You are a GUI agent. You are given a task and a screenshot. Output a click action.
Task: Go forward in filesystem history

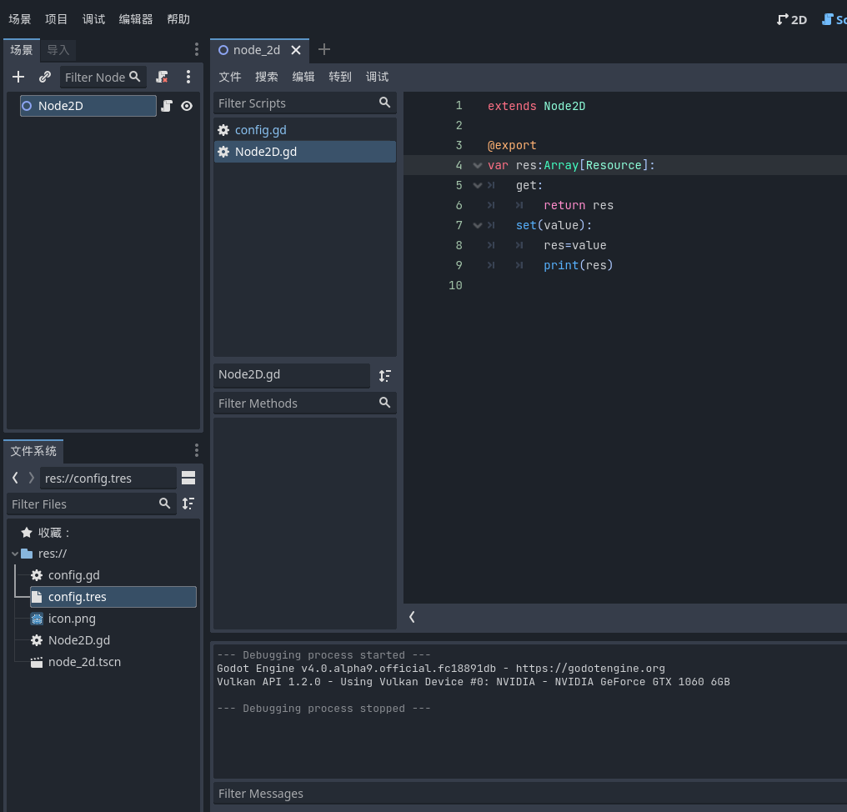32,478
